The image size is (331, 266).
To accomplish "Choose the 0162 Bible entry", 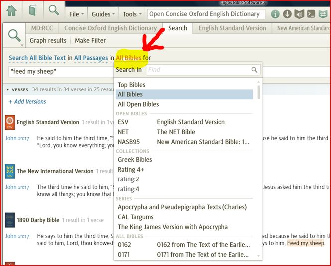I will (184, 245).
